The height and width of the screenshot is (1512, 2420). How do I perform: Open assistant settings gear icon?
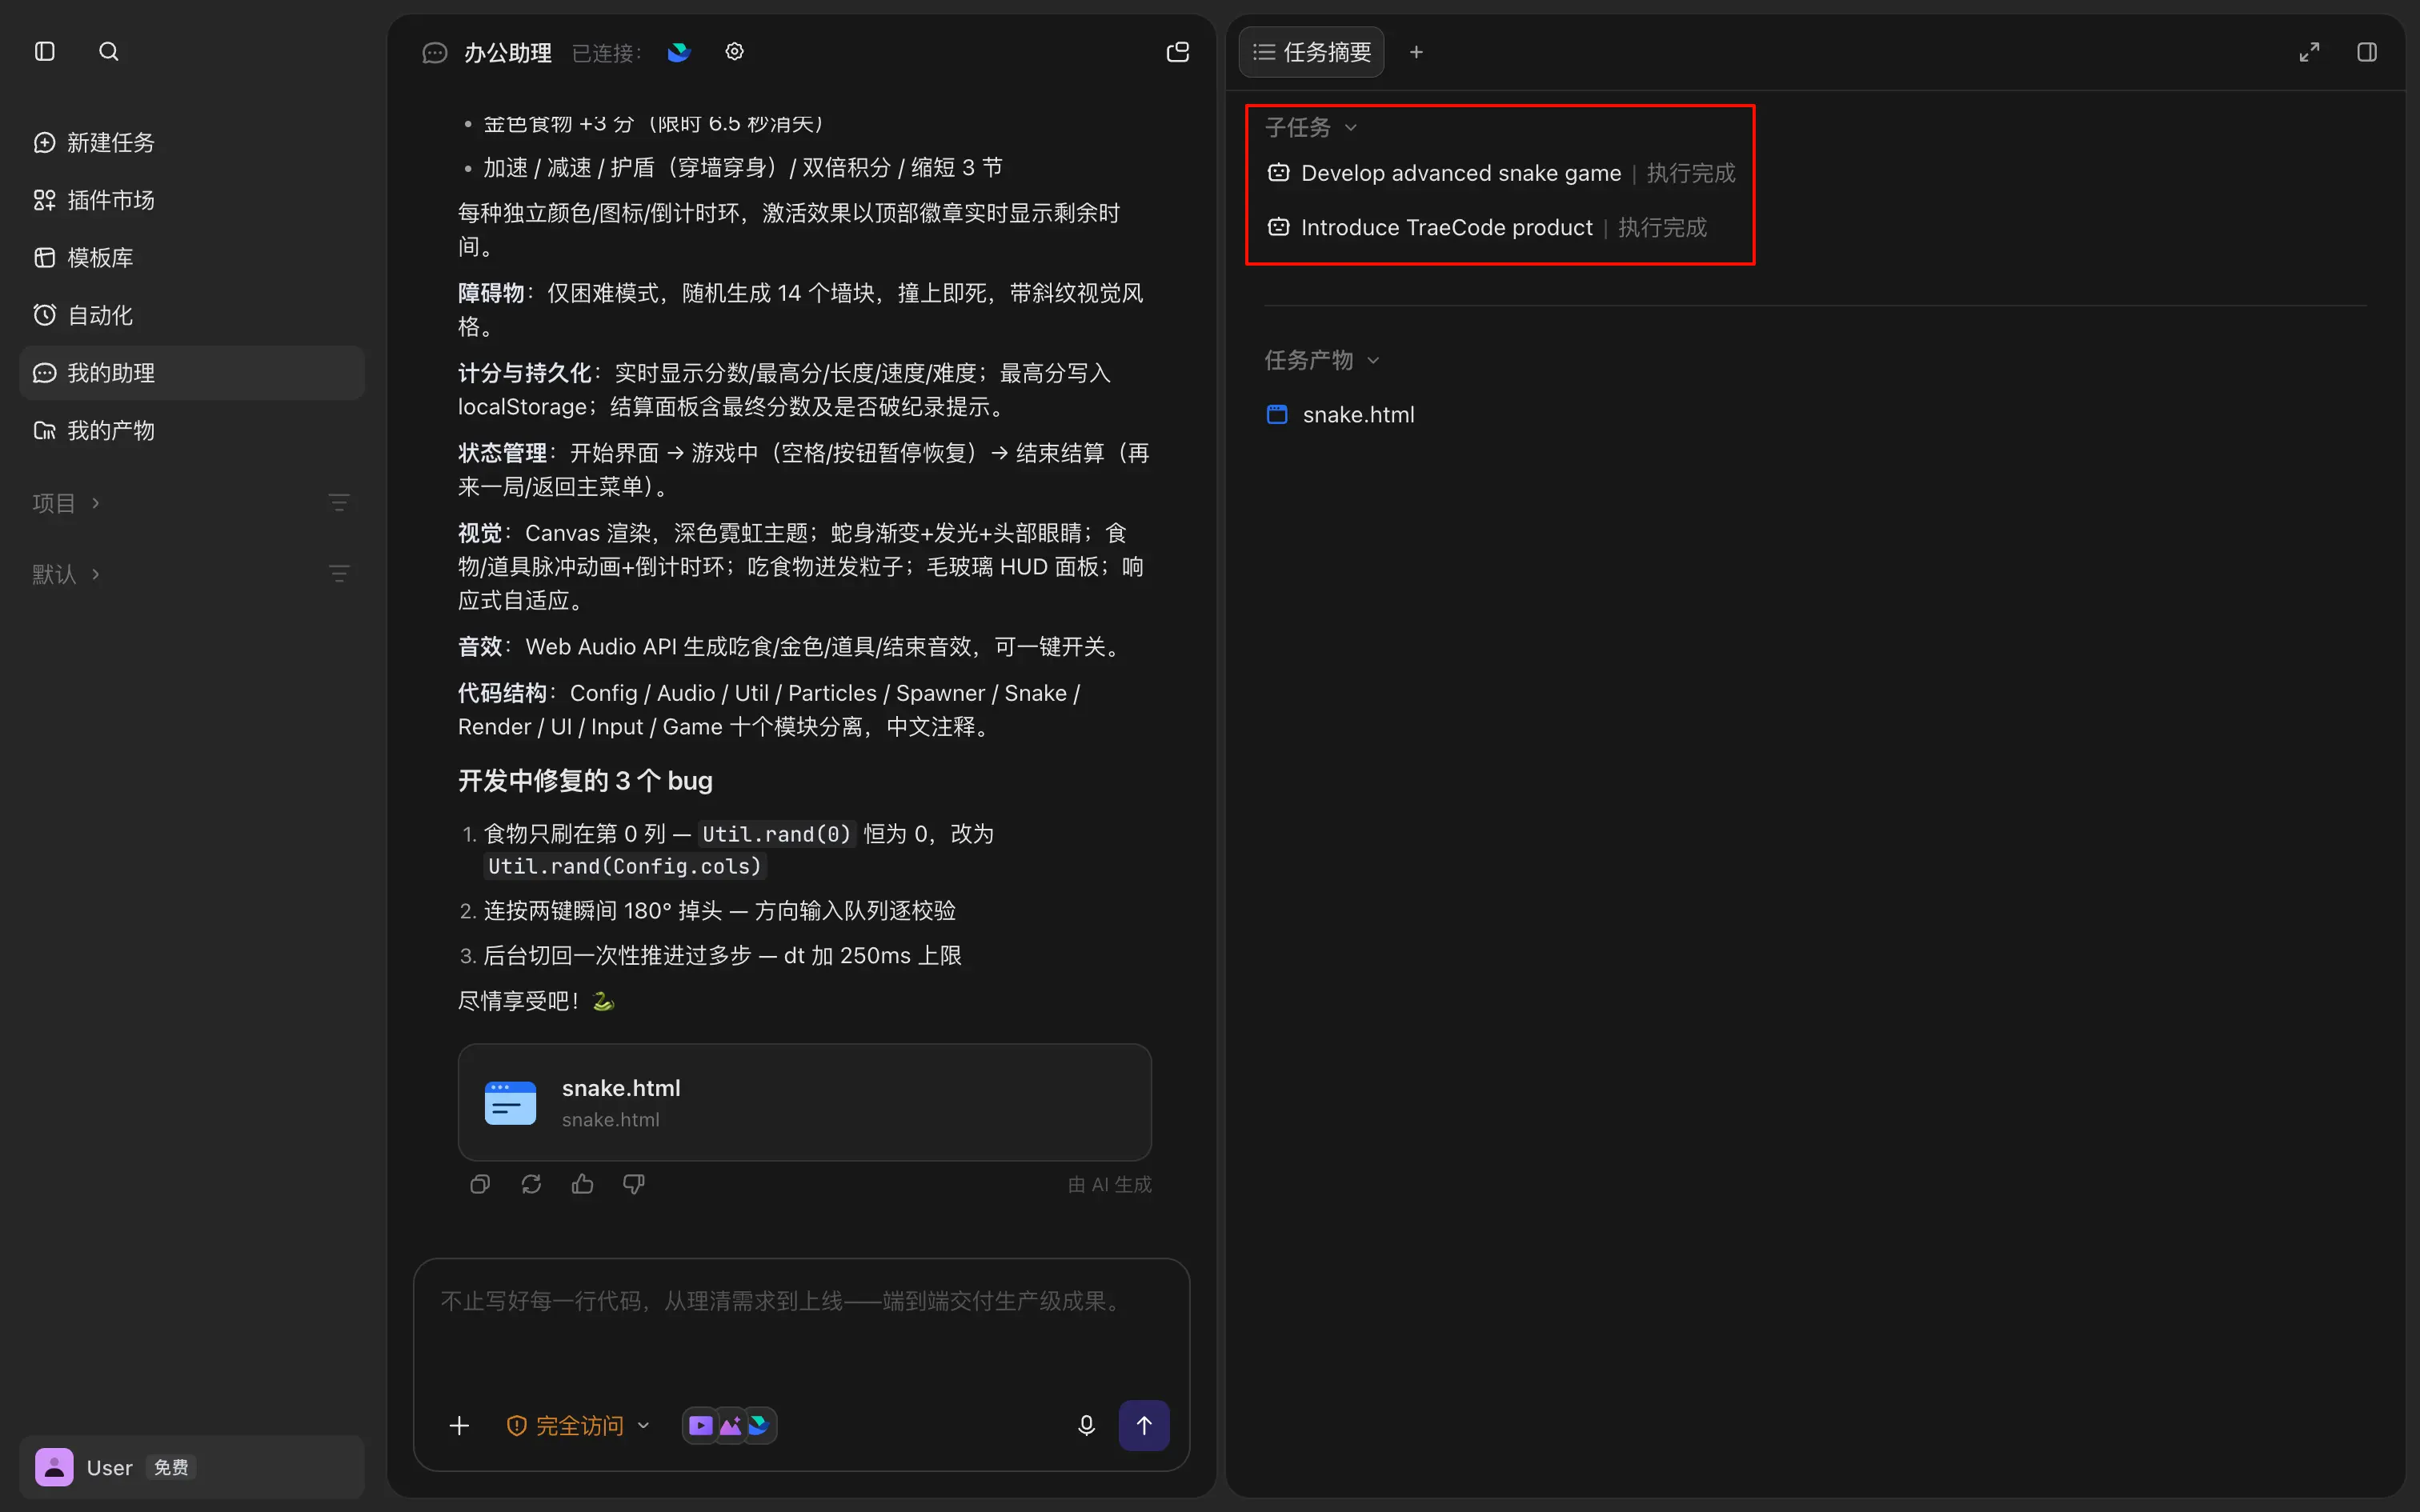734,52
